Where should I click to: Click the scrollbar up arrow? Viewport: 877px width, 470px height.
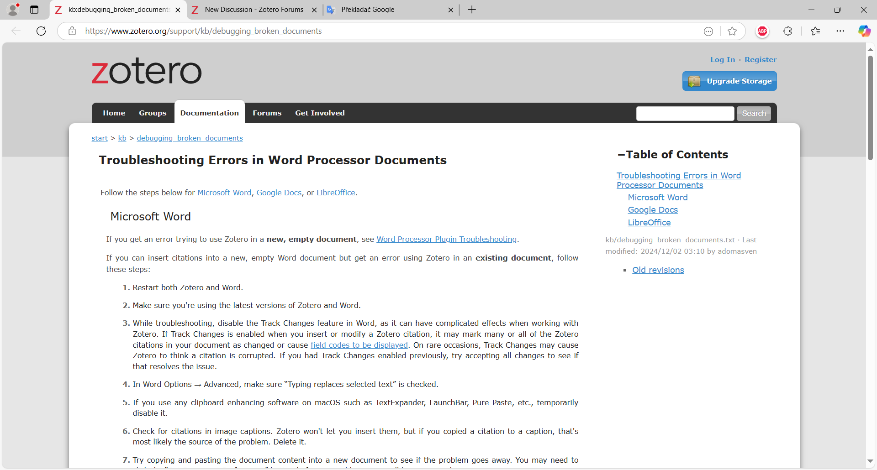click(870, 49)
